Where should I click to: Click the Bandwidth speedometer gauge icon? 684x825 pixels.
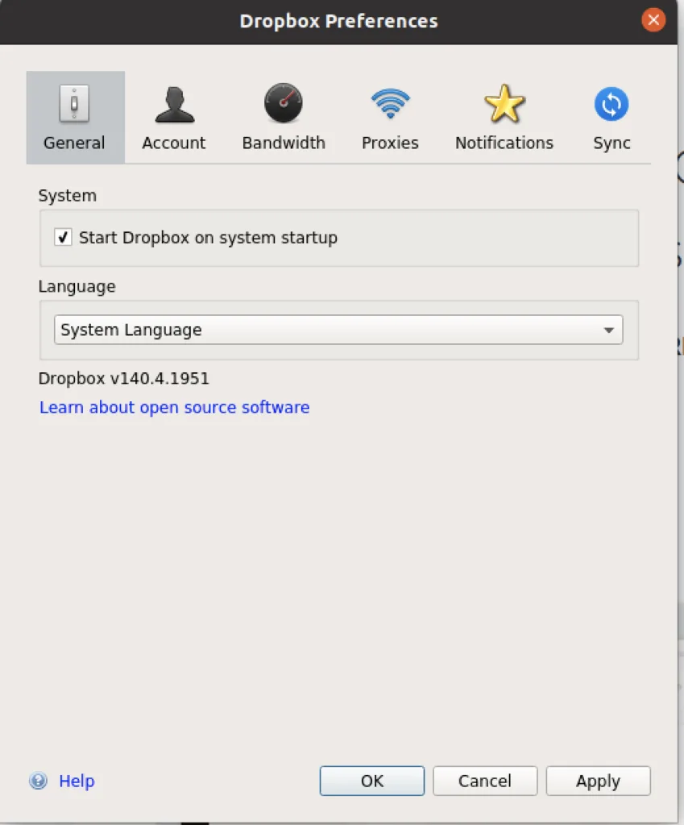pyautogui.click(x=284, y=105)
